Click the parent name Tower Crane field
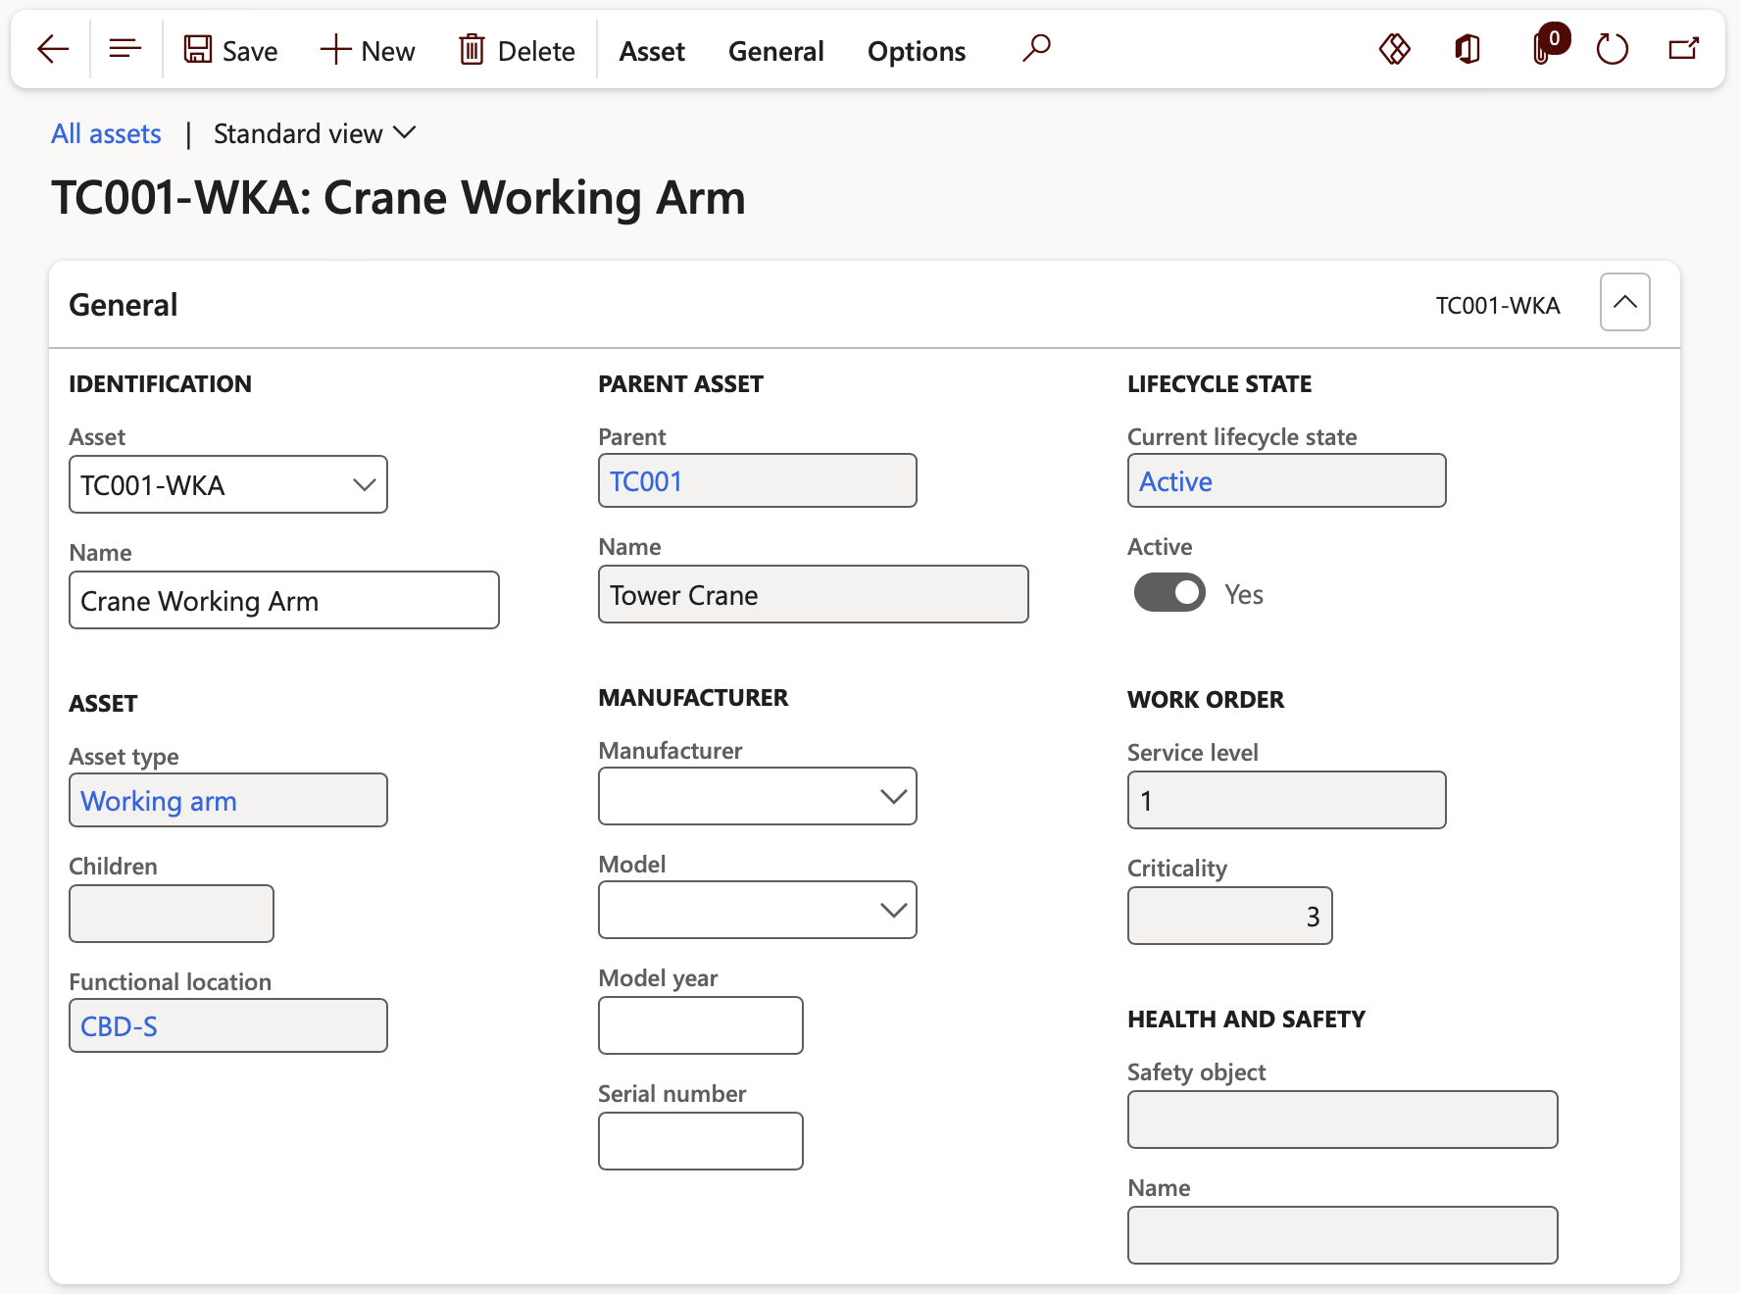Viewport: 1740px width, 1294px height. 814,594
